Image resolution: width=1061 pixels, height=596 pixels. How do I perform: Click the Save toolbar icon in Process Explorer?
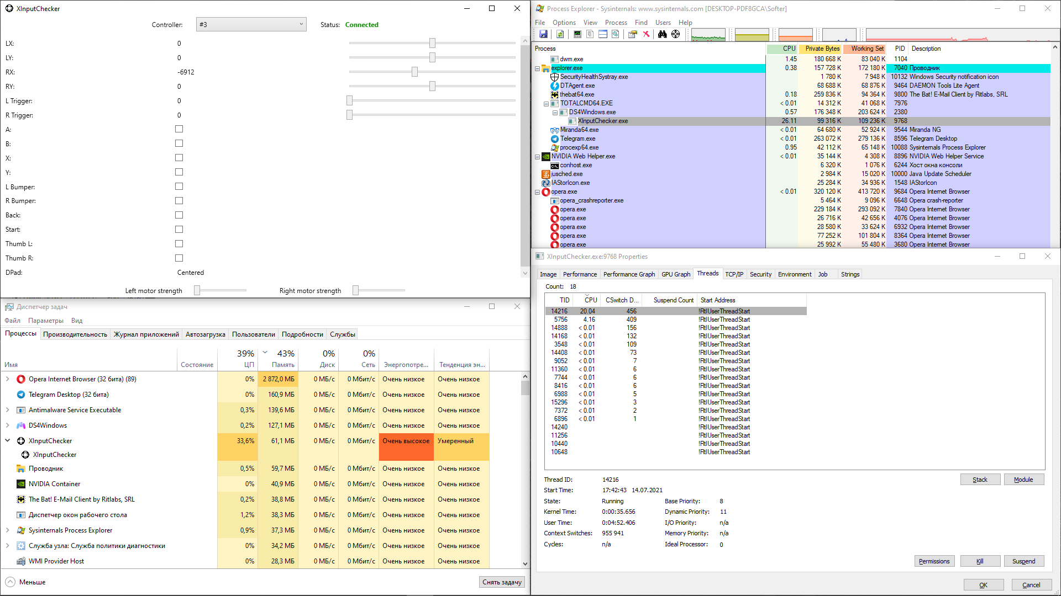click(x=544, y=34)
